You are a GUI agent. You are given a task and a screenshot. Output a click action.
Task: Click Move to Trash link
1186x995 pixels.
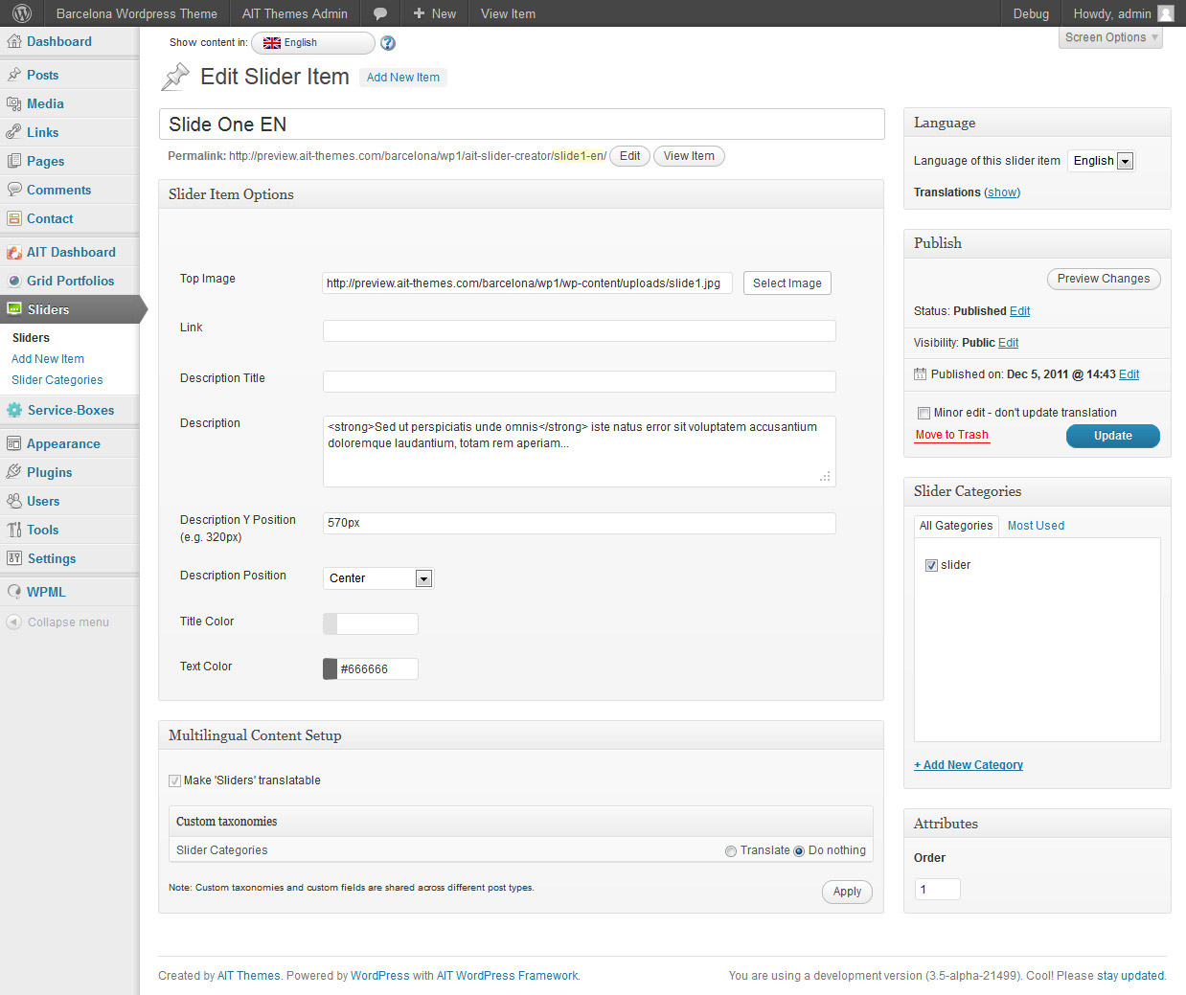[951, 435]
